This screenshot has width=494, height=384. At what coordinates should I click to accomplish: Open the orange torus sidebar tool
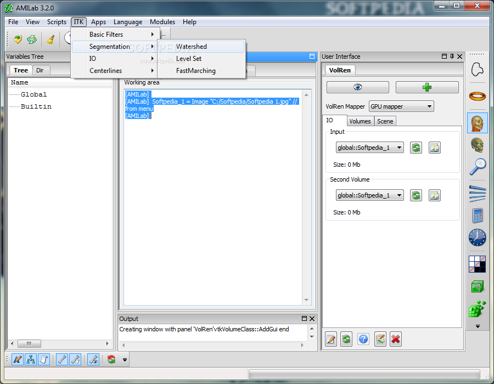click(478, 95)
